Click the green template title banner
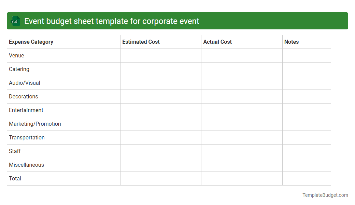 point(177,21)
